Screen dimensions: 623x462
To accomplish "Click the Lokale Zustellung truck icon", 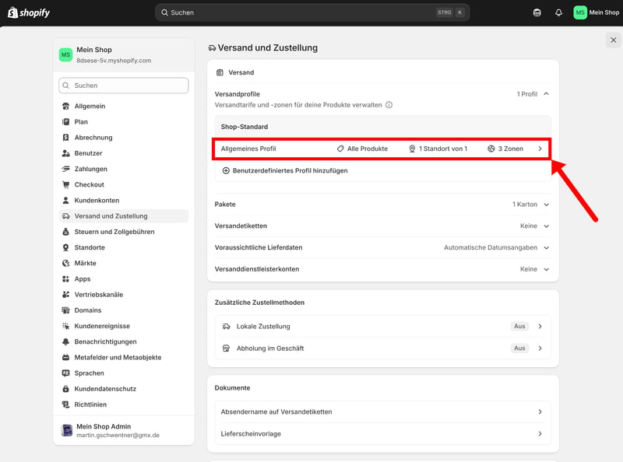I will click(226, 327).
